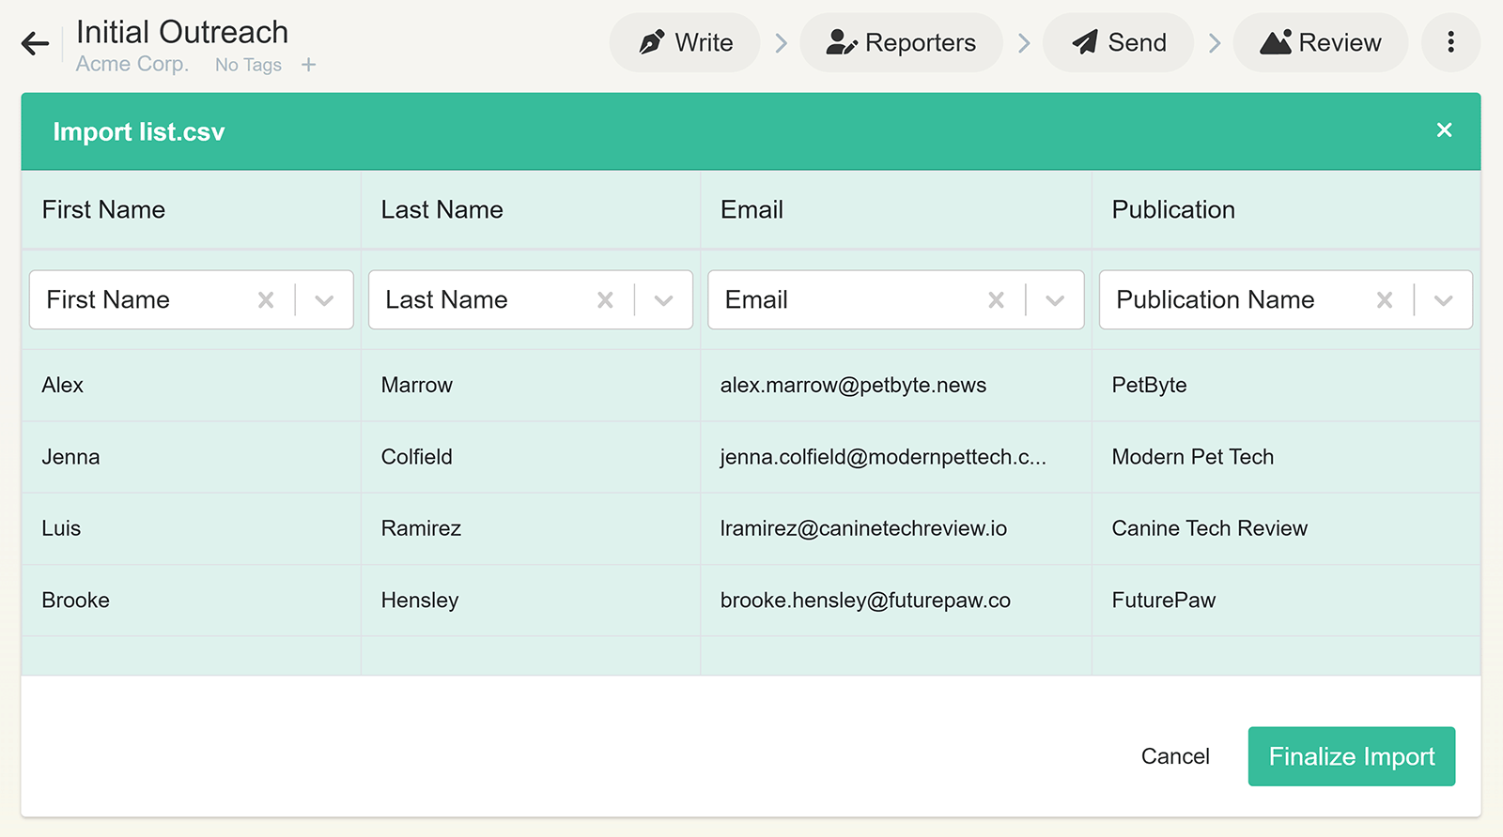Viewport: 1503px width, 837px height.
Task: Clear the Publication Name mapping selection
Action: 1385,300
